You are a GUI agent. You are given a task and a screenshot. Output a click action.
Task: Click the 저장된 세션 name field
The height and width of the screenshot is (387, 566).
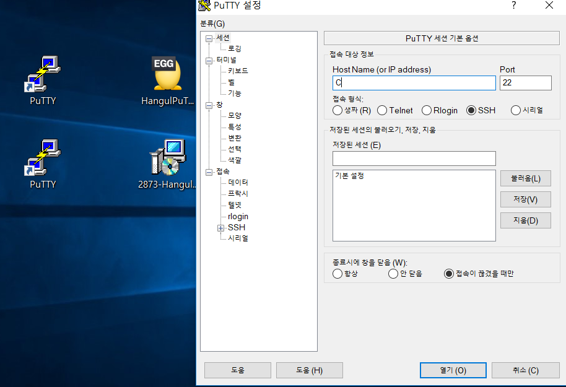[x=414, y=159]
